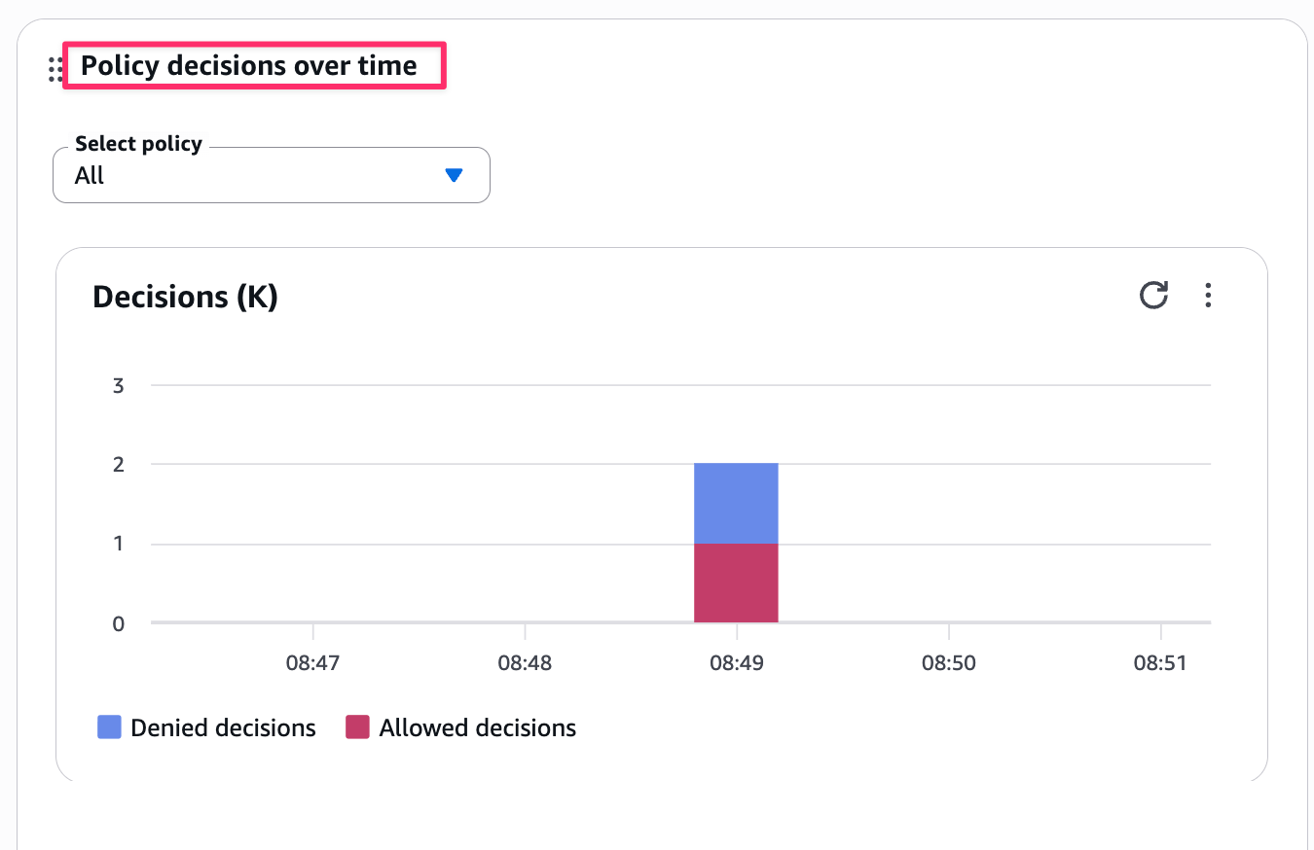Toggle the Denied decisions legend label
This screenshot has height=850, width=1314.
(223, 727)
